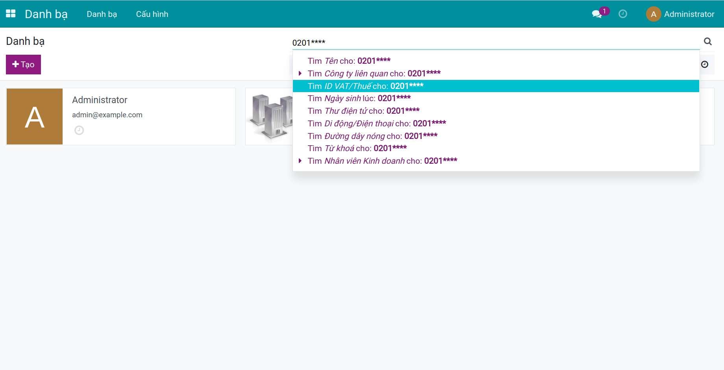This screenshot has height=370, width=724.
Task: Choose ID VAT/Thuế search suggestion
Action: click(x=365, y=86)
